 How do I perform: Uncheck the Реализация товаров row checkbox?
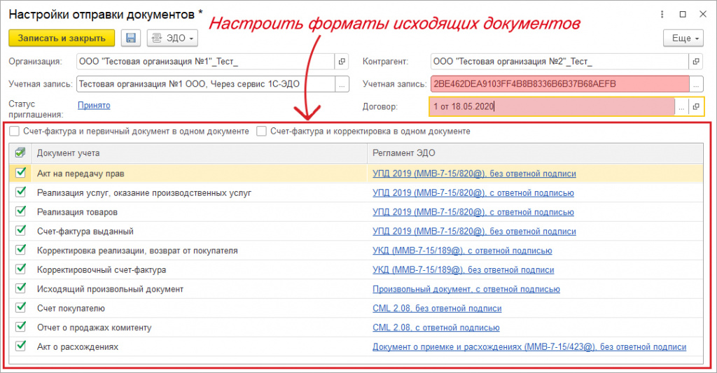click(20, 211)
